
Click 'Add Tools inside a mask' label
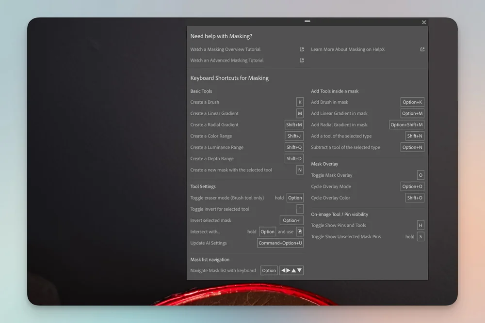coord(335,91)
